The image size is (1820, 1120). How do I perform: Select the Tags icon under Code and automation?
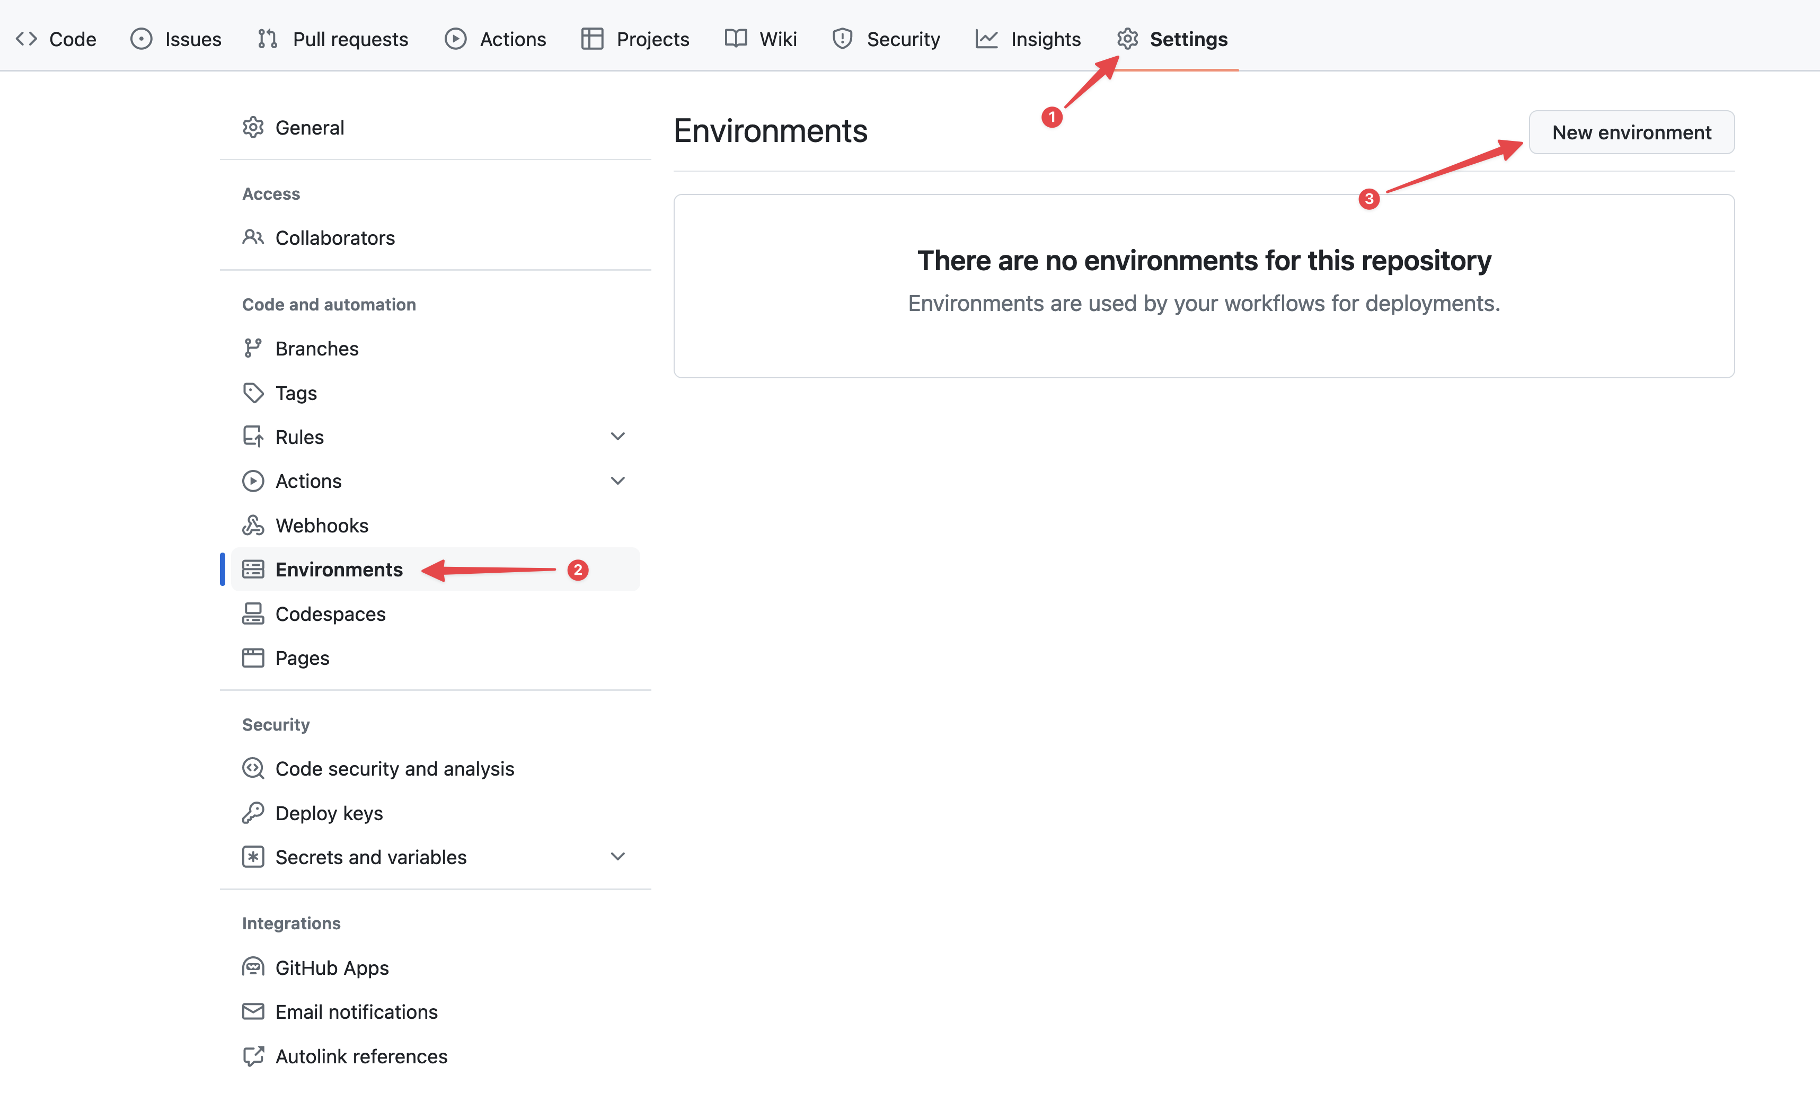[253, 393]
